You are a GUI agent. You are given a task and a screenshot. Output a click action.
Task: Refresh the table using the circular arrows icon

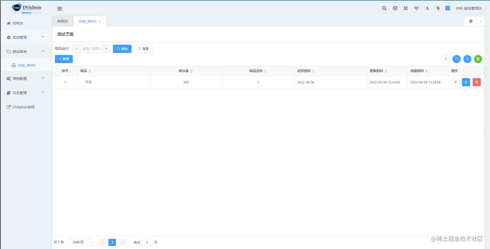pos(446,59)
